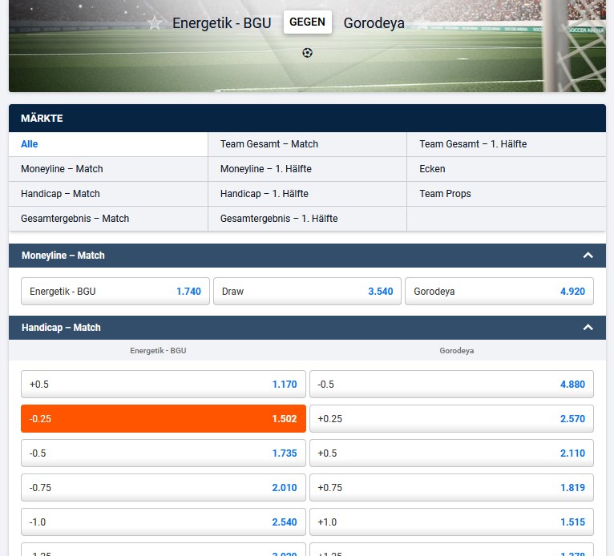Click the Energetik - BGU handicap column label
Viewport: 614px width, 556px height.
(158, 351)
